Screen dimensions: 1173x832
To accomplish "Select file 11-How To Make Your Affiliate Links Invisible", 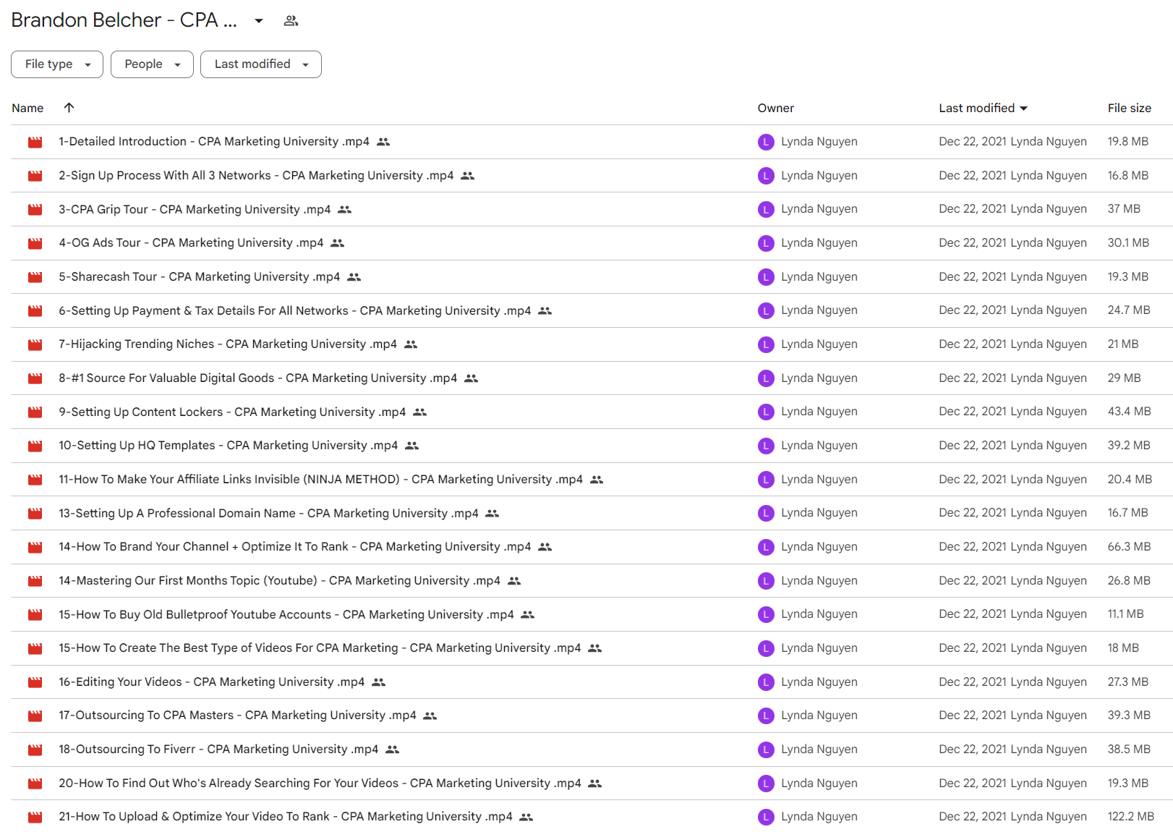I will [x=320, y=480].
